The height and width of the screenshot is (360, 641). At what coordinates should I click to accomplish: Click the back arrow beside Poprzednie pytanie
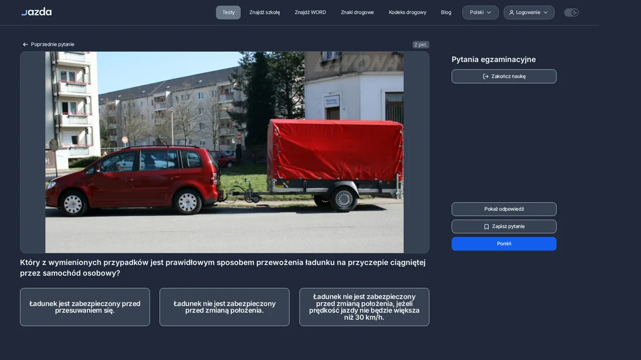click(x=25, y=44)
